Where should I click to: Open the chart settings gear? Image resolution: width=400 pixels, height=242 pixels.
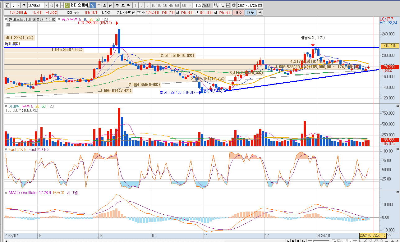[x=233, y=5]
